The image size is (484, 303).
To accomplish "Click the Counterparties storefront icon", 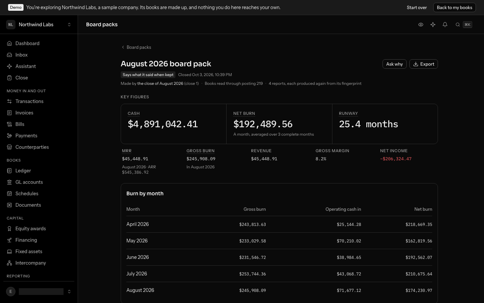I will click(9, 147).
